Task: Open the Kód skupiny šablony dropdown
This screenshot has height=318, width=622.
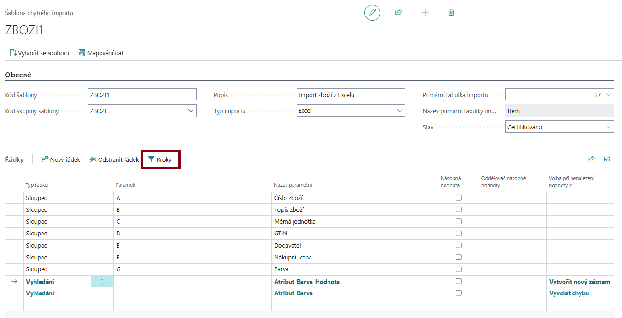Action: pos(191,111)
